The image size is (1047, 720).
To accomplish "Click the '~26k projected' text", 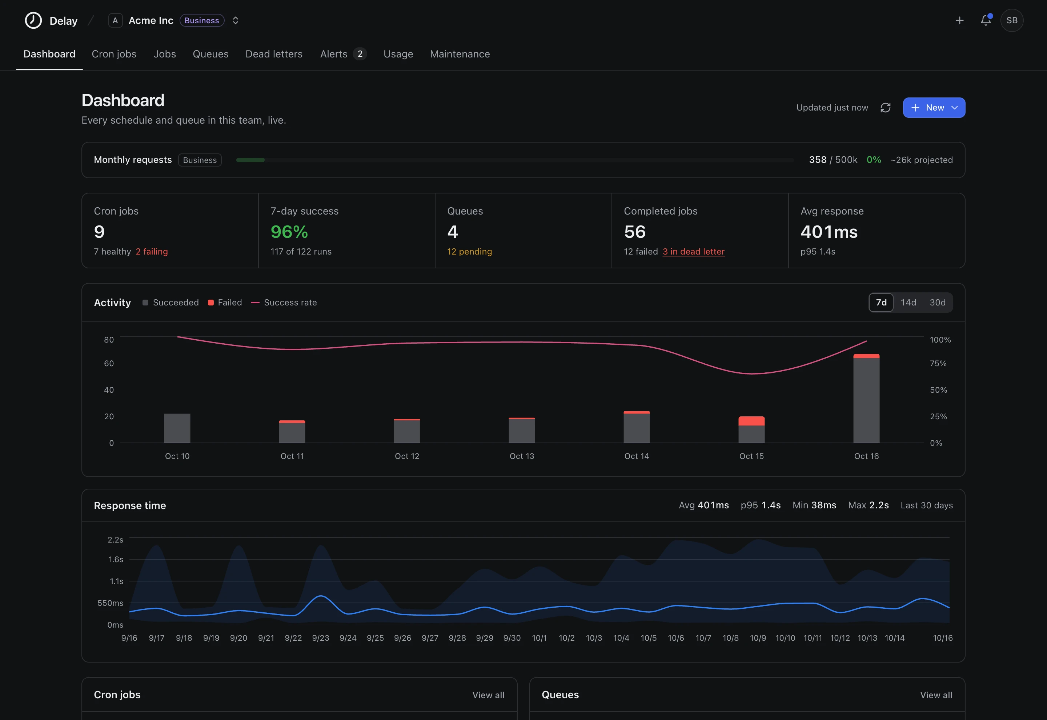I will click(921, 160).
